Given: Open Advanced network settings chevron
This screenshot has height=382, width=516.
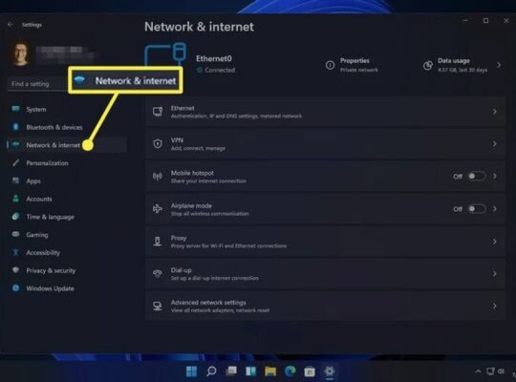Looking at the screenshot, I should (x=495, y=306).
